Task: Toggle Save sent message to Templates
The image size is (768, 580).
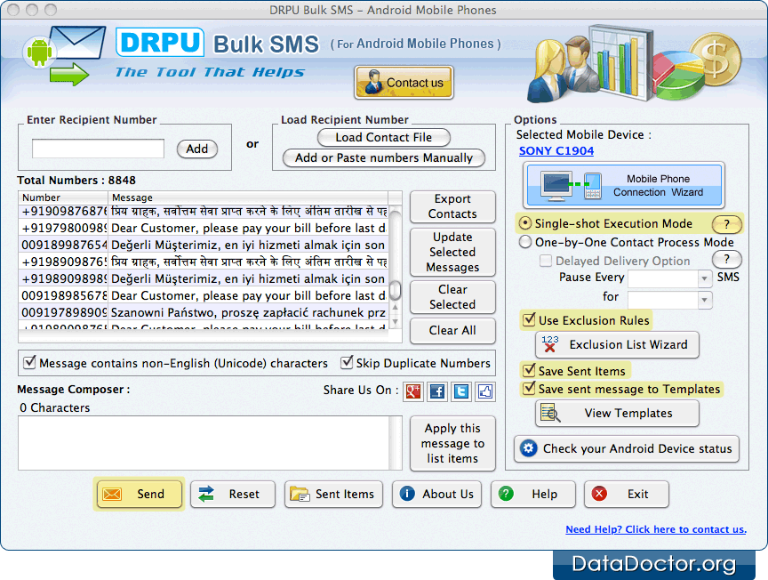Action: 529,389
